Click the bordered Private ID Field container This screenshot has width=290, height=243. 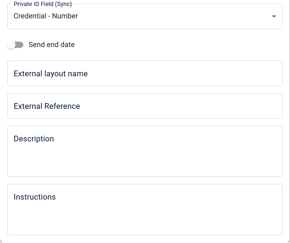point(145,16)
